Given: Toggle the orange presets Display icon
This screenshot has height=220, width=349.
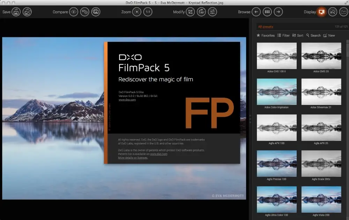Looking at the screenshot, I should 321,12.
